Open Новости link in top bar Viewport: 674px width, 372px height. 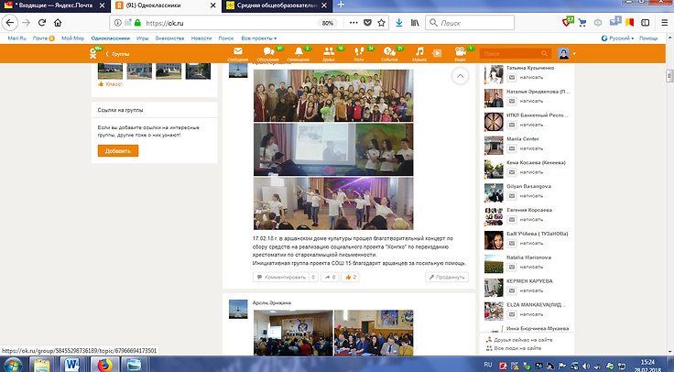coord(201,38)
